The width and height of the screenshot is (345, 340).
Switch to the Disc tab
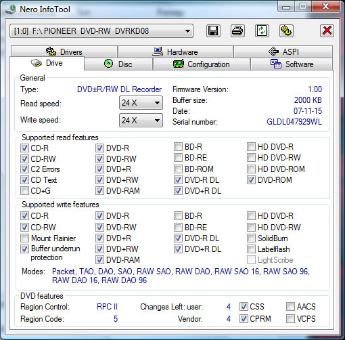(x=118, y=64)
